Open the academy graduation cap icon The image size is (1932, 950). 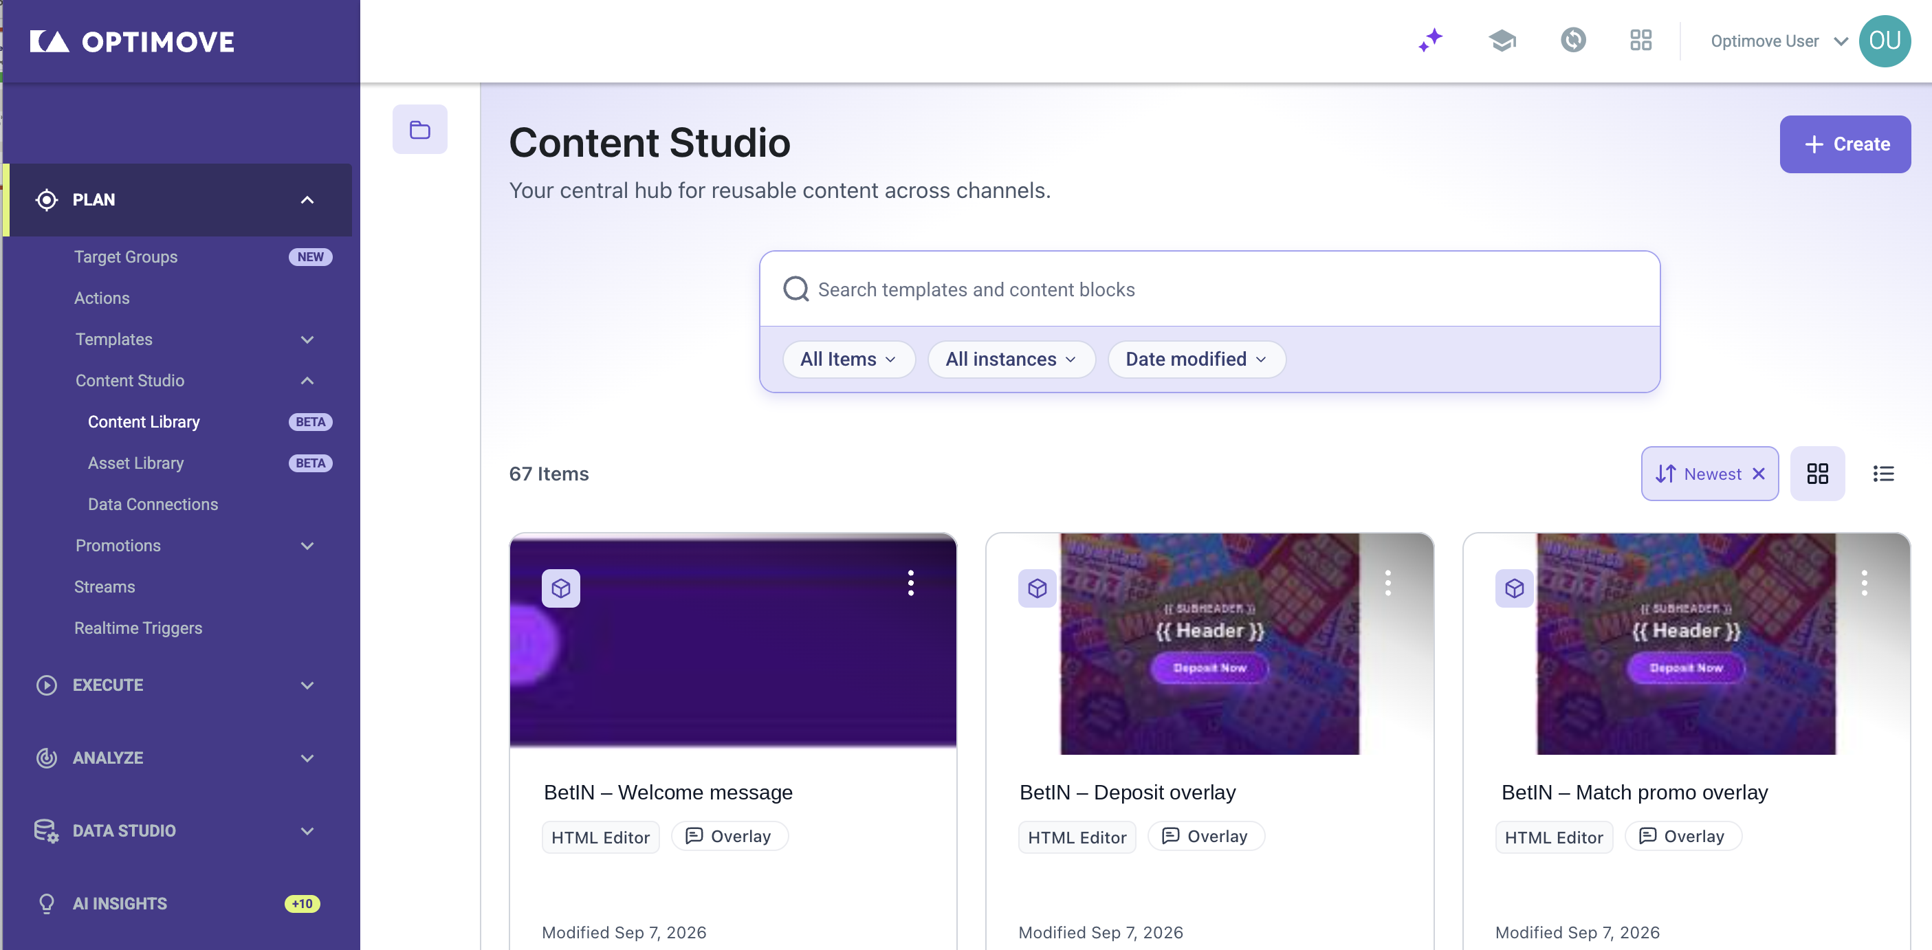[1502, 41]
